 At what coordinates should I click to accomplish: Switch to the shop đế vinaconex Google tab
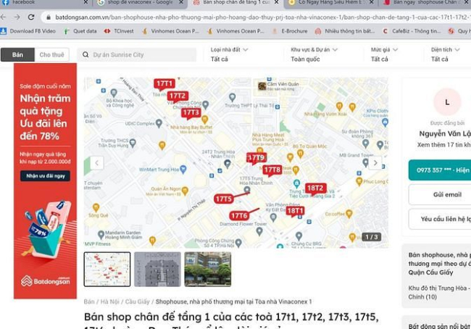[140, 2]
